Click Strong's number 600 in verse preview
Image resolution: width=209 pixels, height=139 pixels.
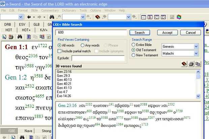click(89, 111)
